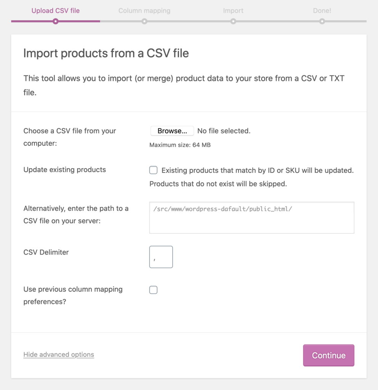
Task: Click the Import step label text
Action: point(233,11)
